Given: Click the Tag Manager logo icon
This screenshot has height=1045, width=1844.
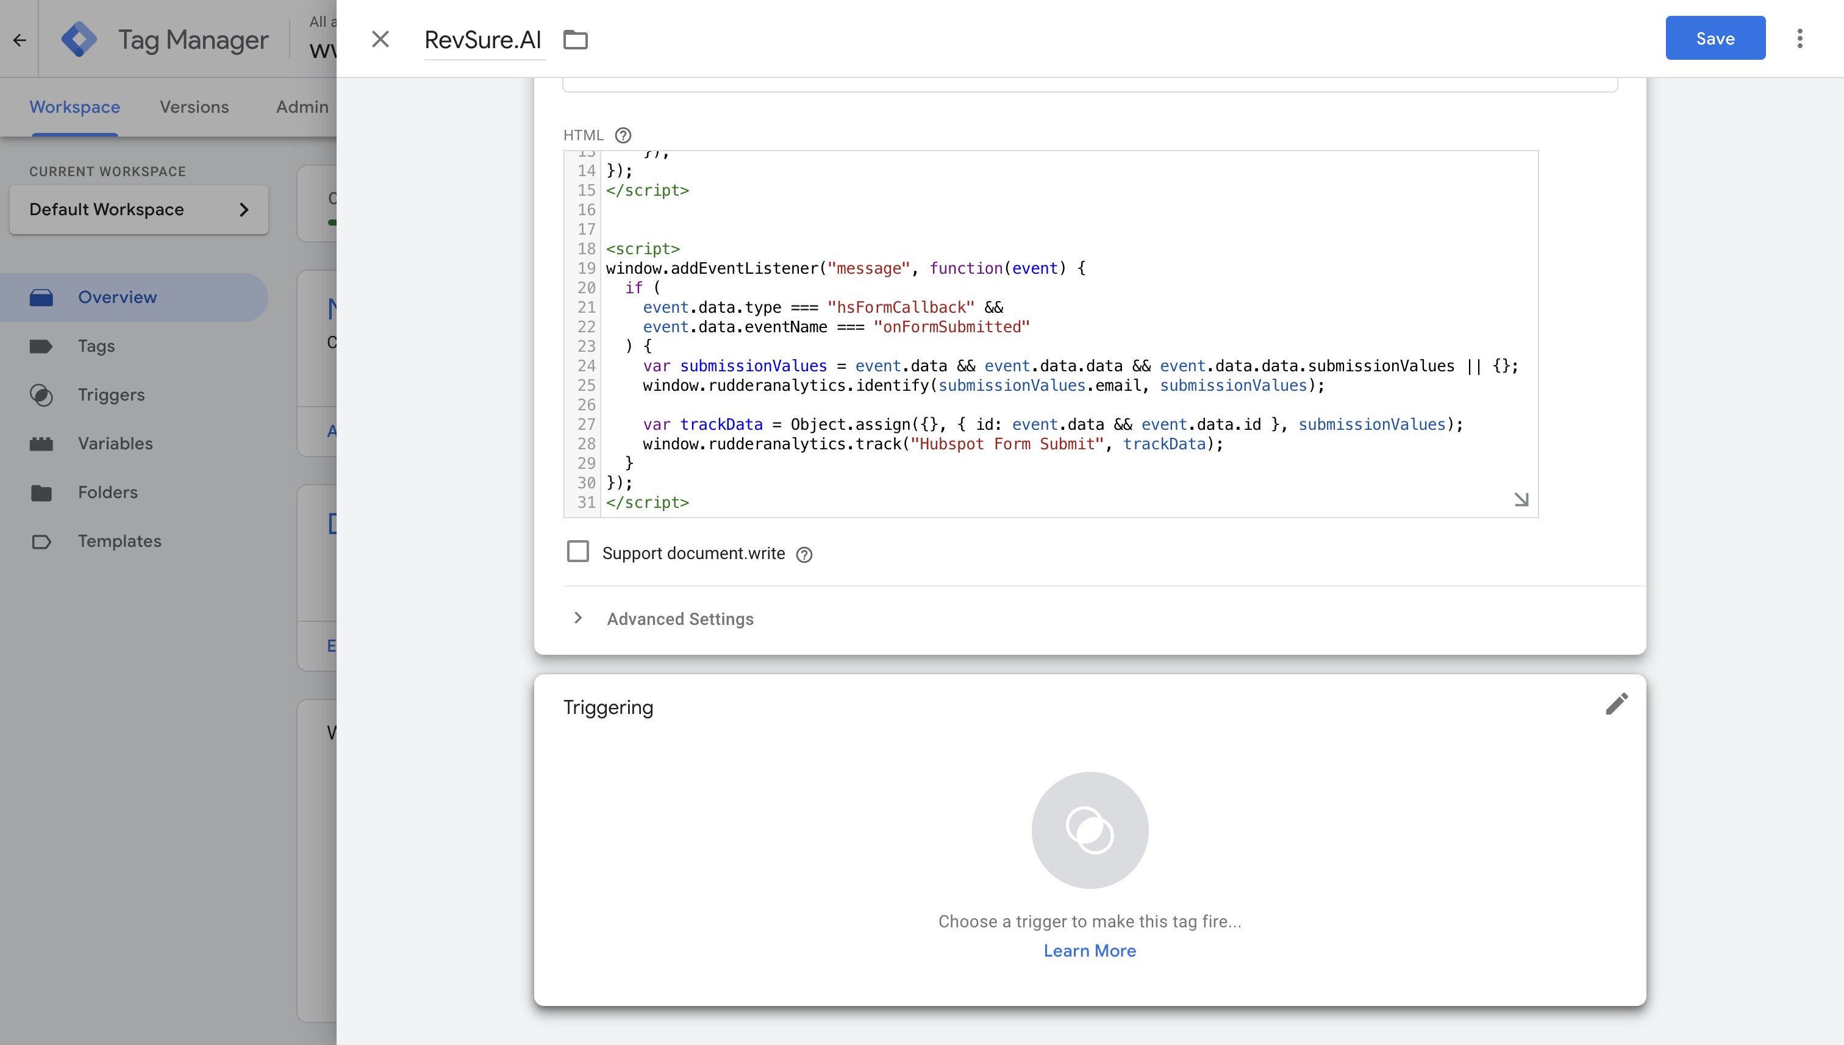Looking at the screenshot, I should point(79,40).
